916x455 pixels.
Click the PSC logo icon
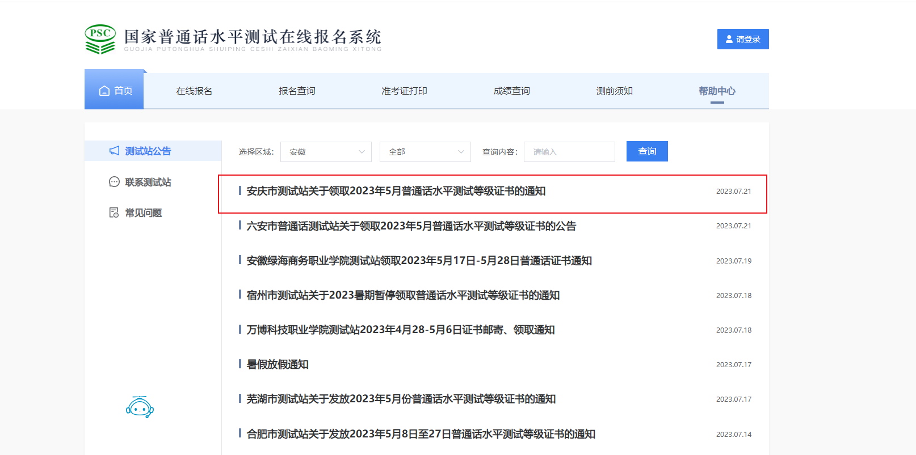point(100,39)
